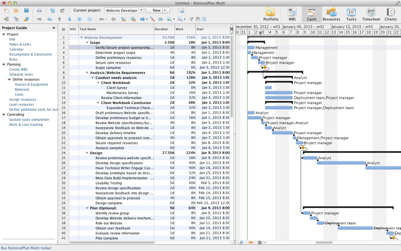Open the Timesheet view
This screenshot has width=401, height=251.
click(371, 14)
